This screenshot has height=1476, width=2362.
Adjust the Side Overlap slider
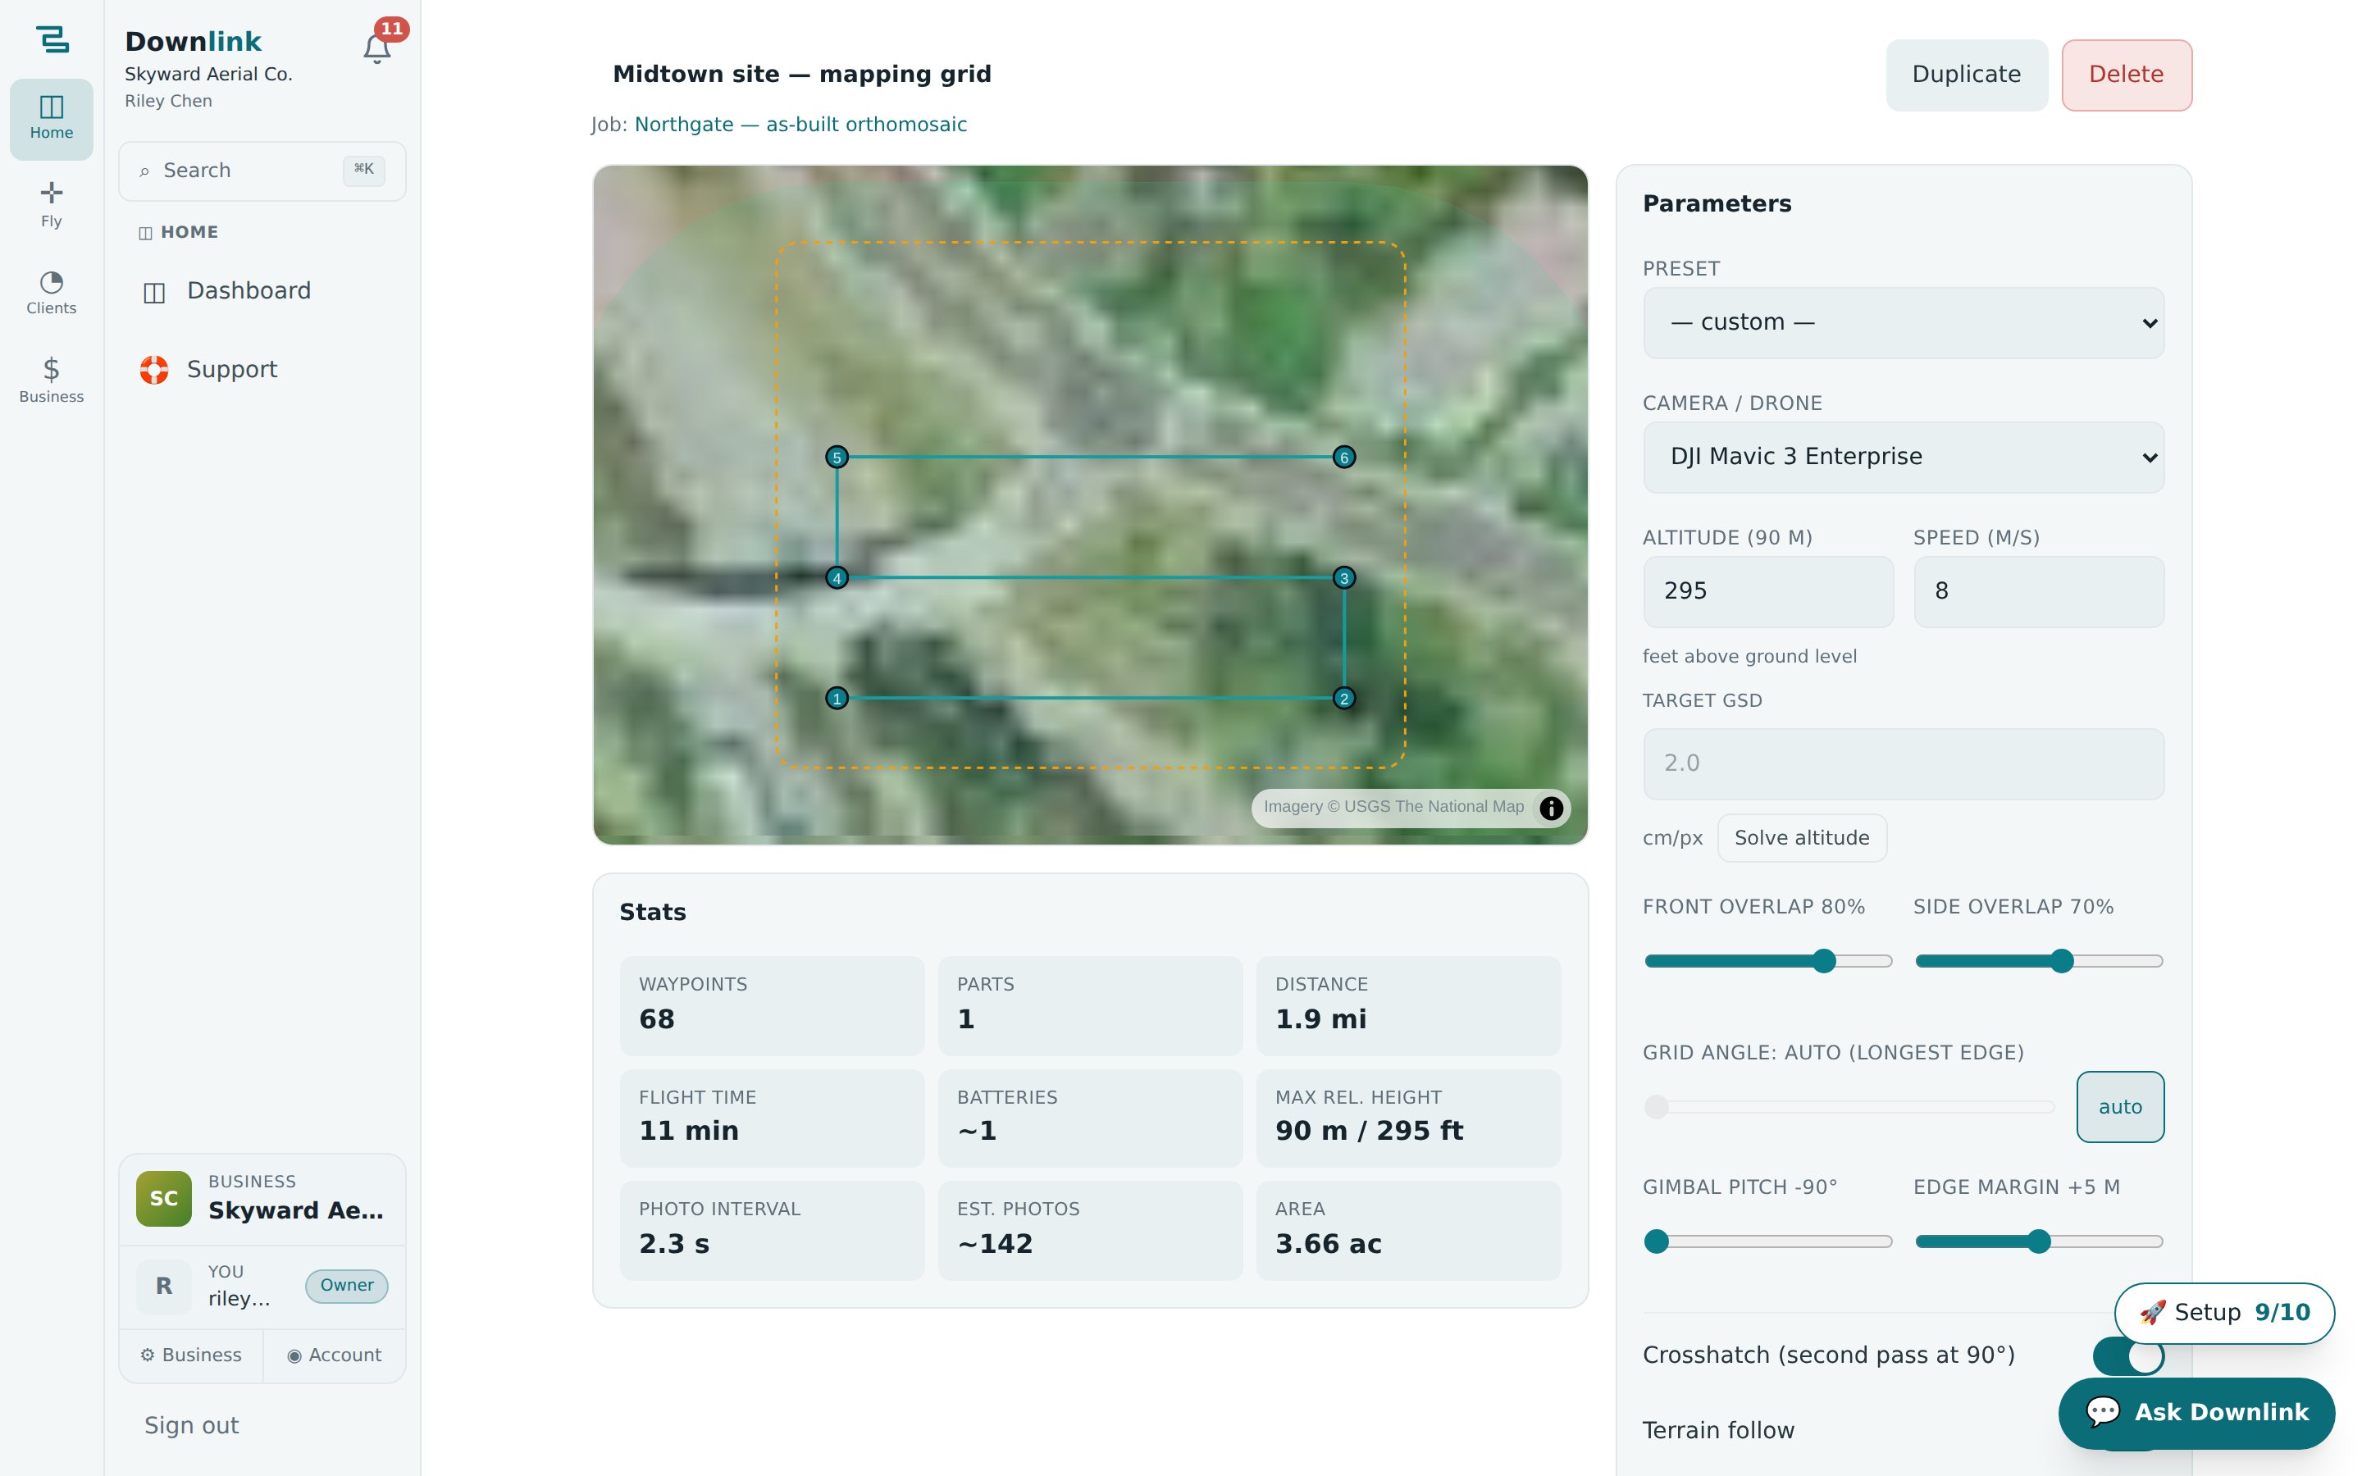point(2038,960)
